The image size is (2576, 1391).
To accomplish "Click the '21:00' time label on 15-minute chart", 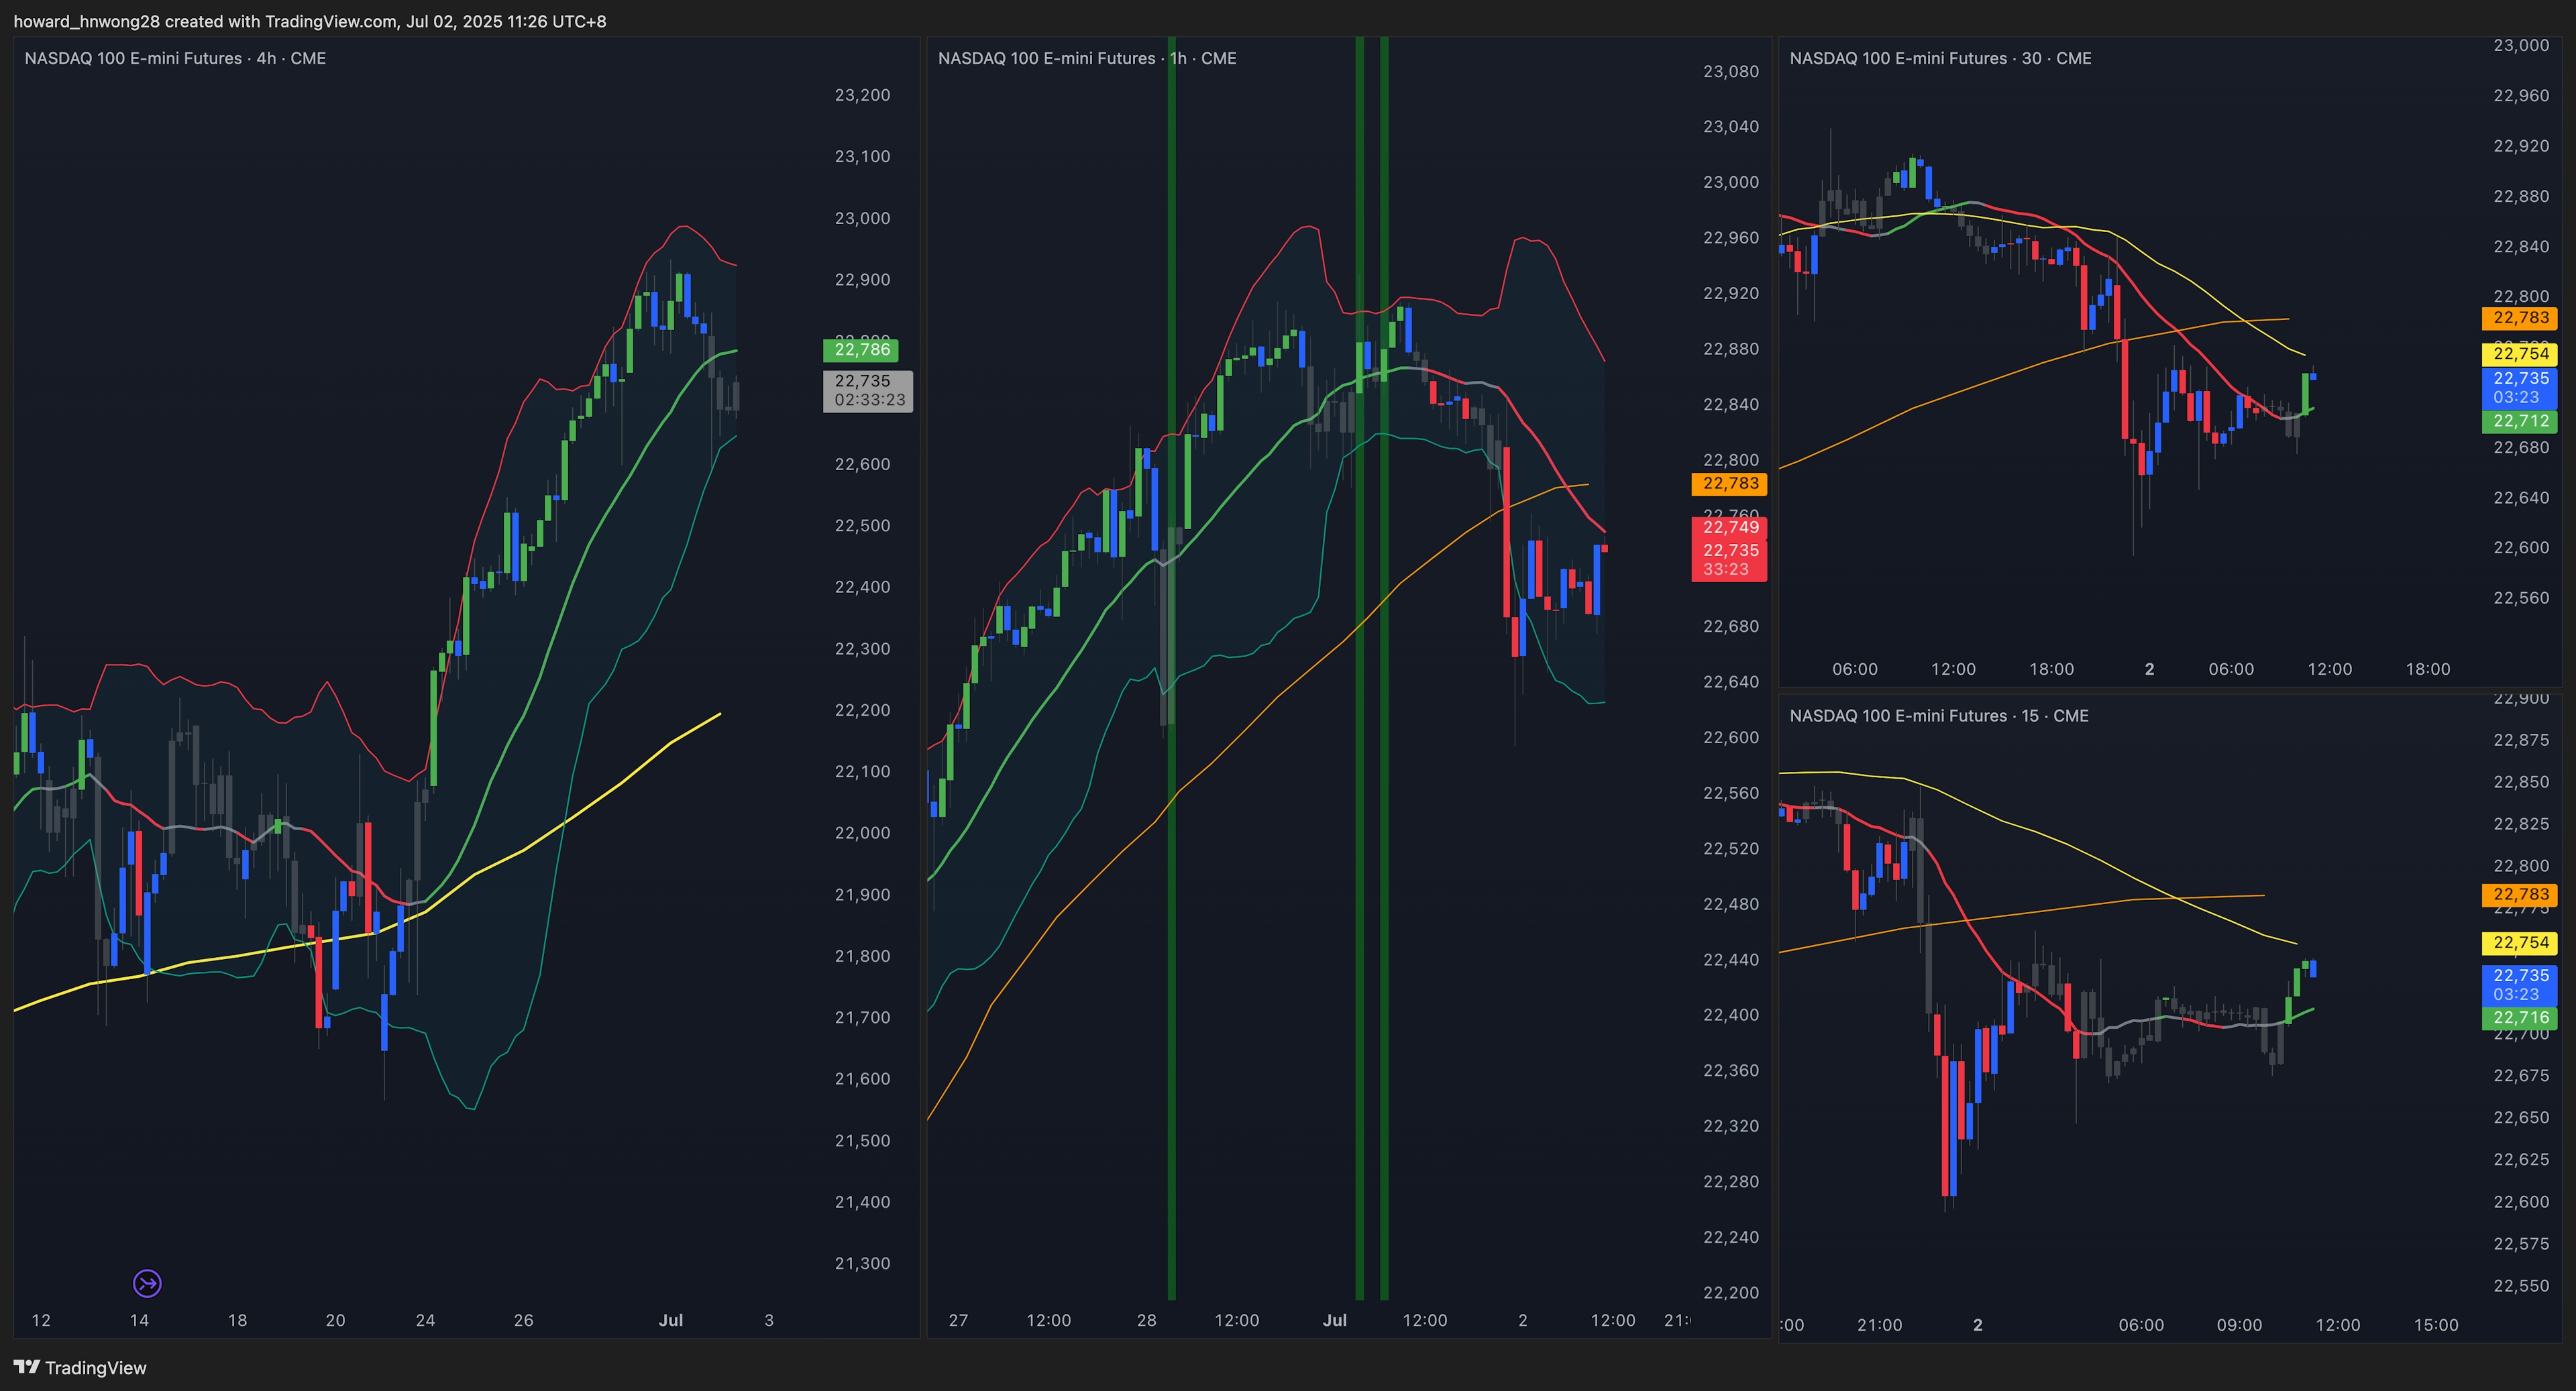I will (1880, 1326).
